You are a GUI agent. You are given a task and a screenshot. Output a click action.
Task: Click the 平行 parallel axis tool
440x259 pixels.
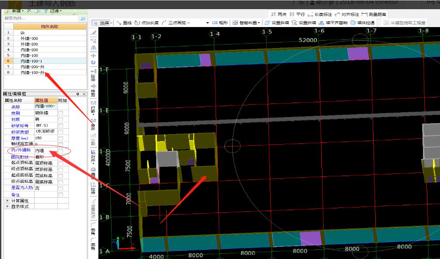click(x=297, y=14)
